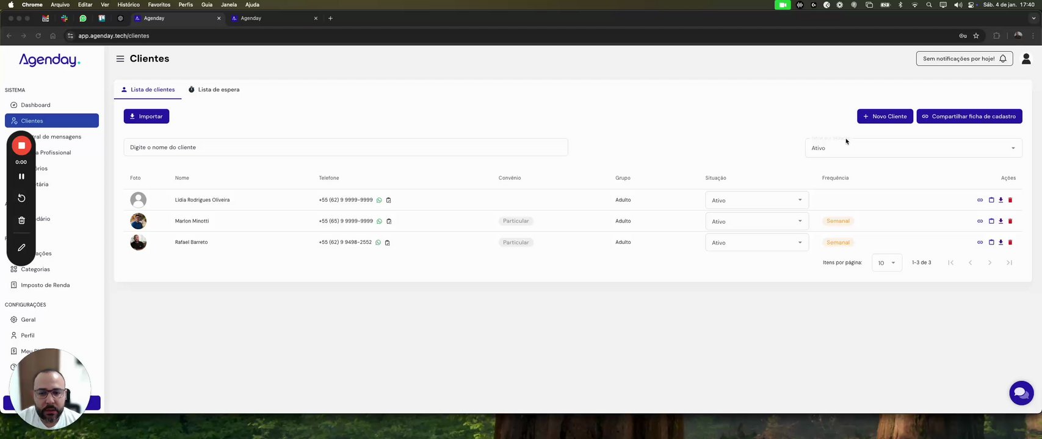
Task: Switch to the second Agenday browser tab
Action: (x=275, y=18)
